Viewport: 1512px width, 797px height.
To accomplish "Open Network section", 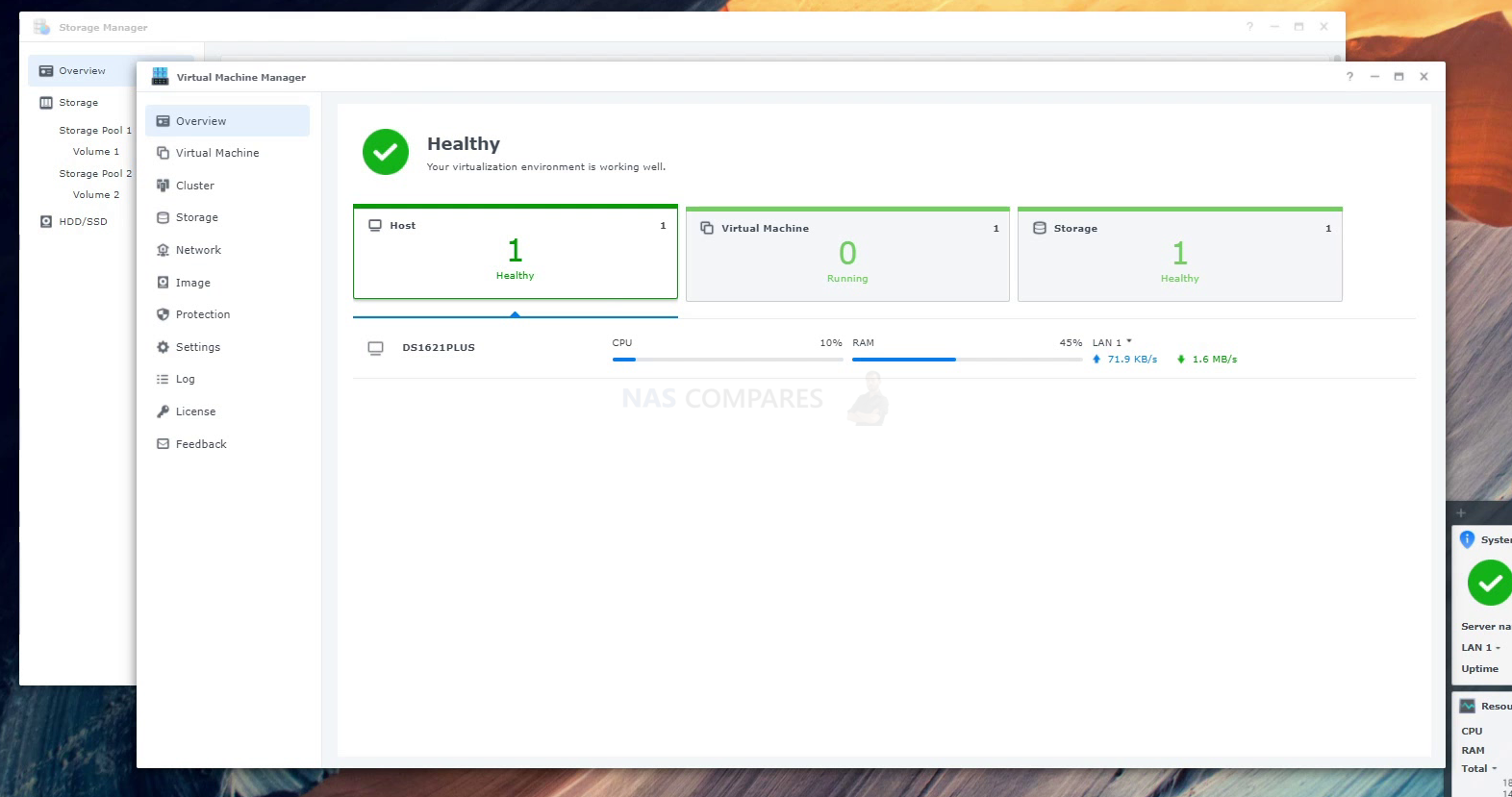I will (x=227, y=250).
